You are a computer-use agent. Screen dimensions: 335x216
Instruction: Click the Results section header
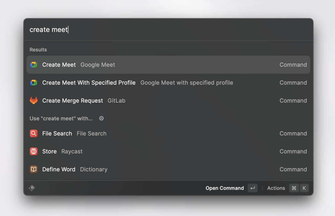[38, 50]
